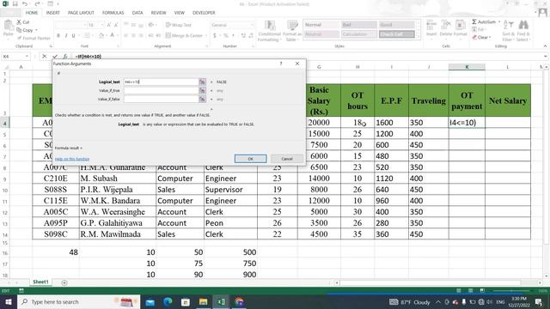
Task: Open the AutoSum dropdown
Action: (499, 21)
